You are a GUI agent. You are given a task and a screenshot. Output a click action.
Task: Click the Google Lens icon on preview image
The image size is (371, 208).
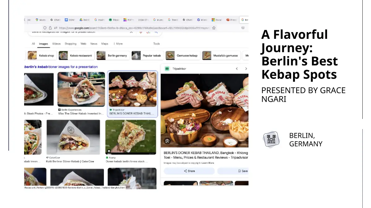coord(167,141)
